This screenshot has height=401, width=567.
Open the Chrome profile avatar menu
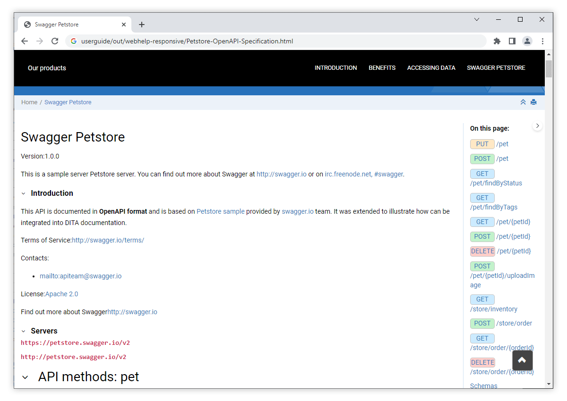527,41
